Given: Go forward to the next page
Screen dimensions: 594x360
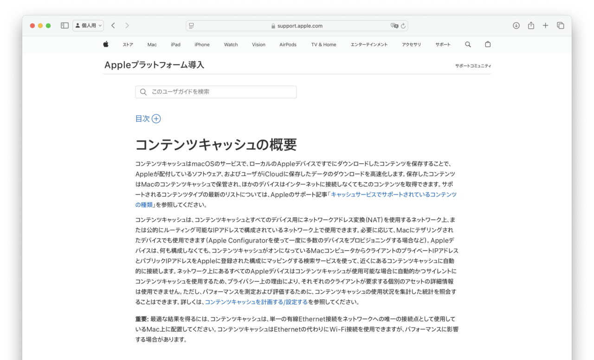Looking at the screenshot, I should 127,25.
